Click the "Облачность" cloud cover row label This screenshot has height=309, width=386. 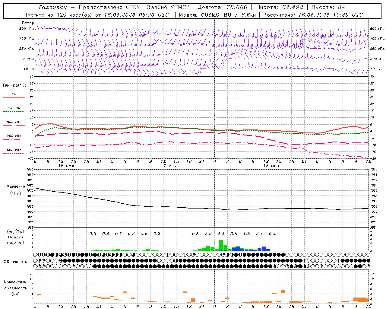pos(15,262)
